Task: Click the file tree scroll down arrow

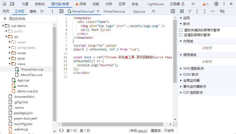Action: 54,132
